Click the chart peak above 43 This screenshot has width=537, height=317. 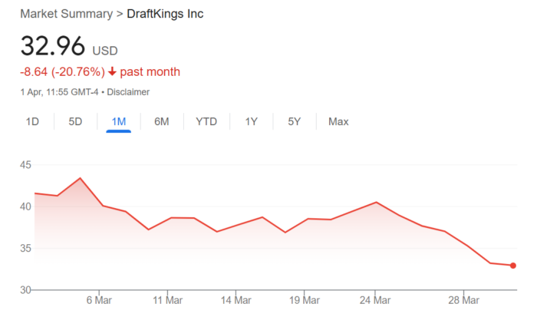coord(81,178)
